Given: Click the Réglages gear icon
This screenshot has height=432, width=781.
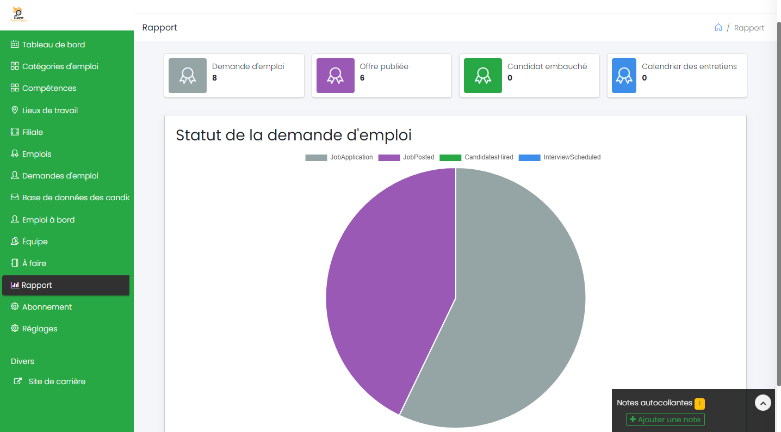Looking at the screenshot, I should (15, 328).
